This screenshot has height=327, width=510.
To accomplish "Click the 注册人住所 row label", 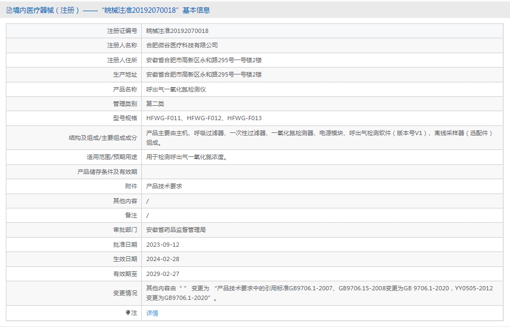I will pos(122,60).
